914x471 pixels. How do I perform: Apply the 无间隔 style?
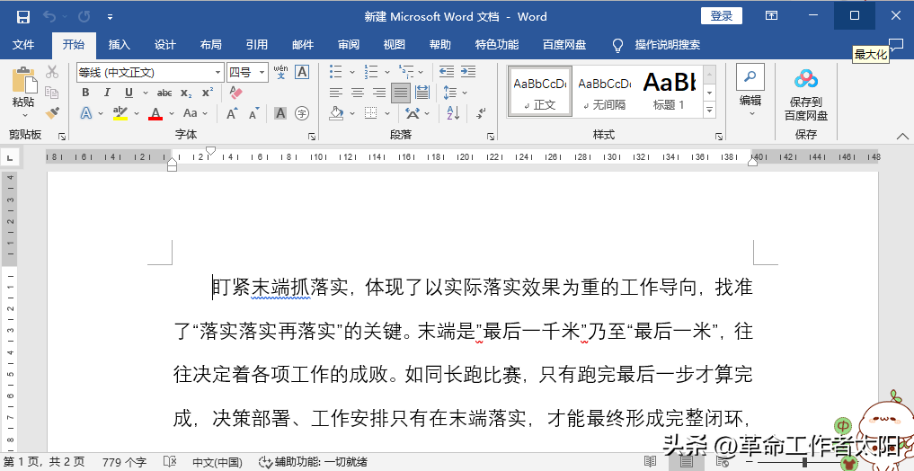[604, 92]
